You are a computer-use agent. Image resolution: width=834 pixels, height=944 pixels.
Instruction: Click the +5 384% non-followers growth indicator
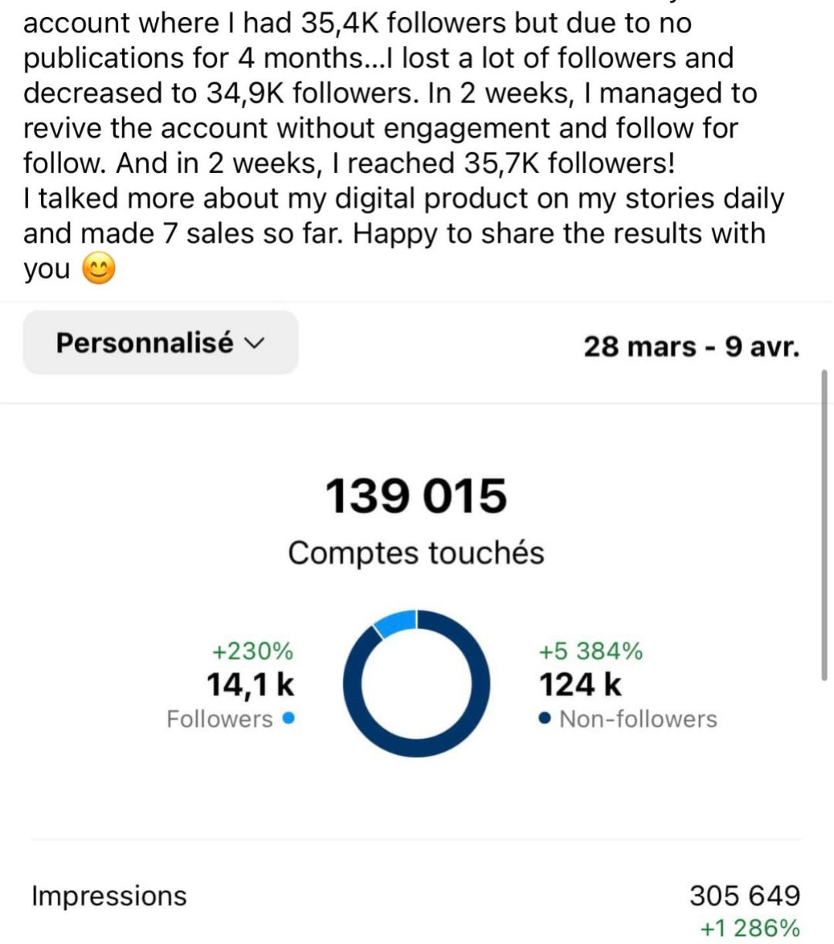click(x=591, y=651)
